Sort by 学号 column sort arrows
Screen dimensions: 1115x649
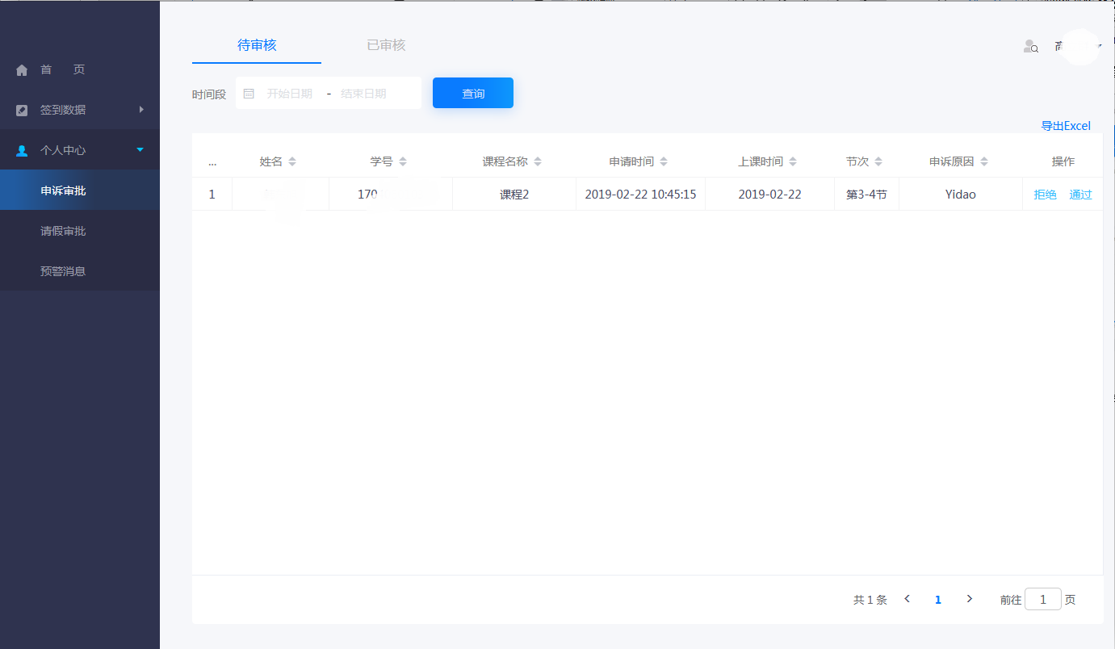pos(403,161)
